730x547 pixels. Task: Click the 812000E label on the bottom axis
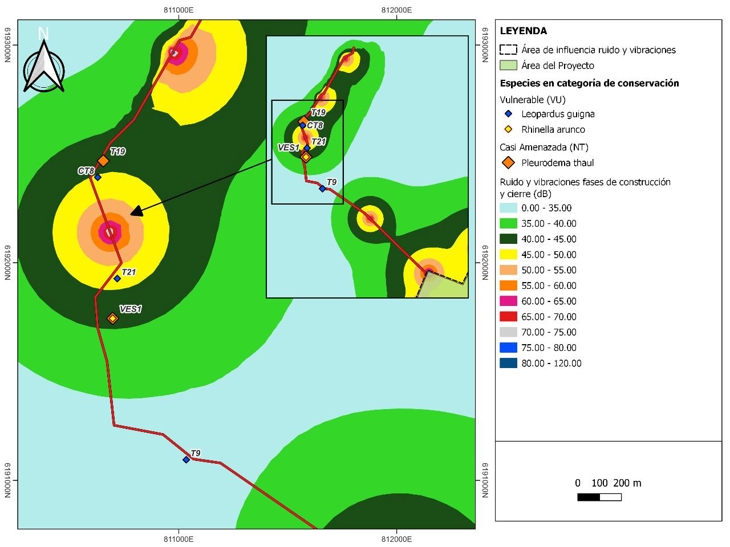click(396, 538)
